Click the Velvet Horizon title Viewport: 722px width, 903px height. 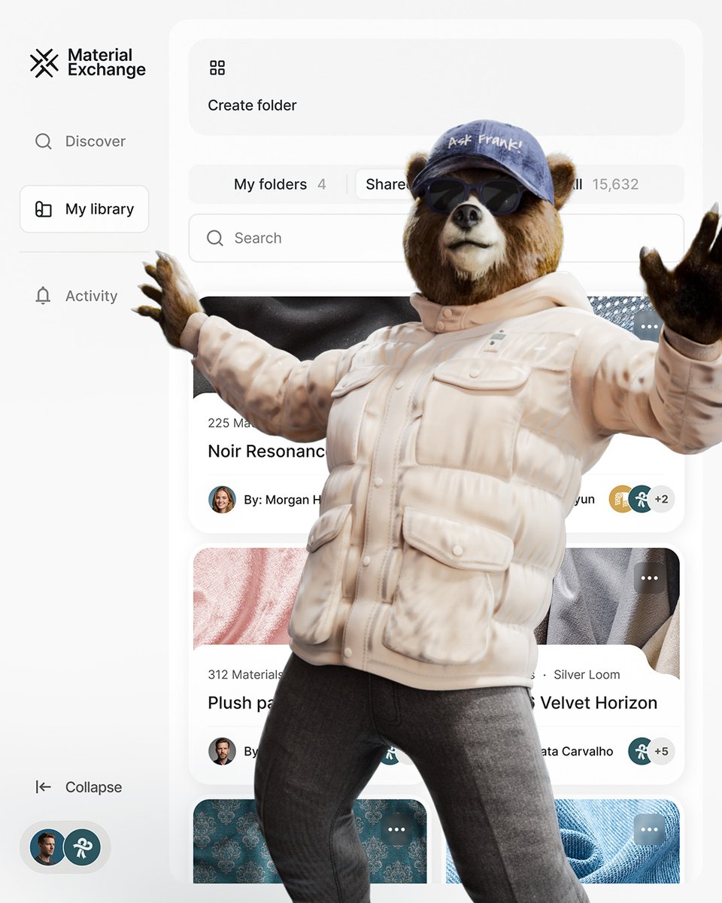599,703
